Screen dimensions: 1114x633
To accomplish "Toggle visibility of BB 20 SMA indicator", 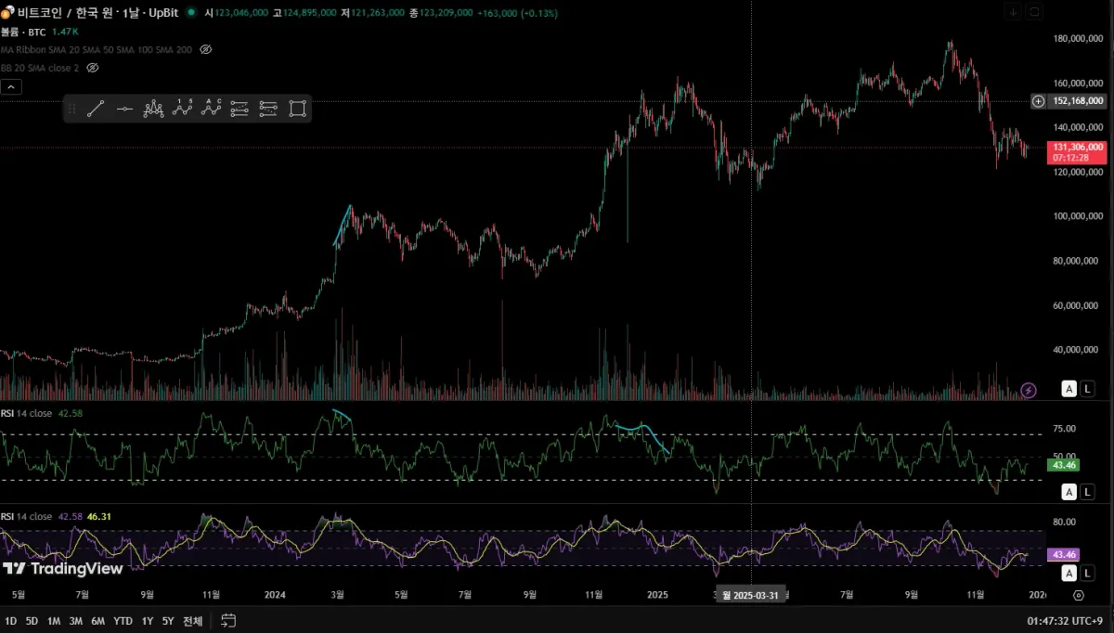I will [x=92, y=68].
